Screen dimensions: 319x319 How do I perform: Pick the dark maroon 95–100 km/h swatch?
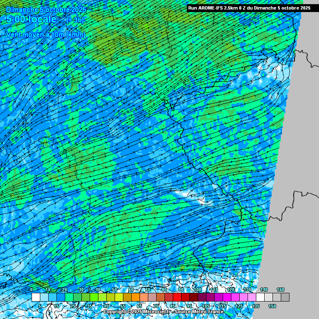pos(194,297)
